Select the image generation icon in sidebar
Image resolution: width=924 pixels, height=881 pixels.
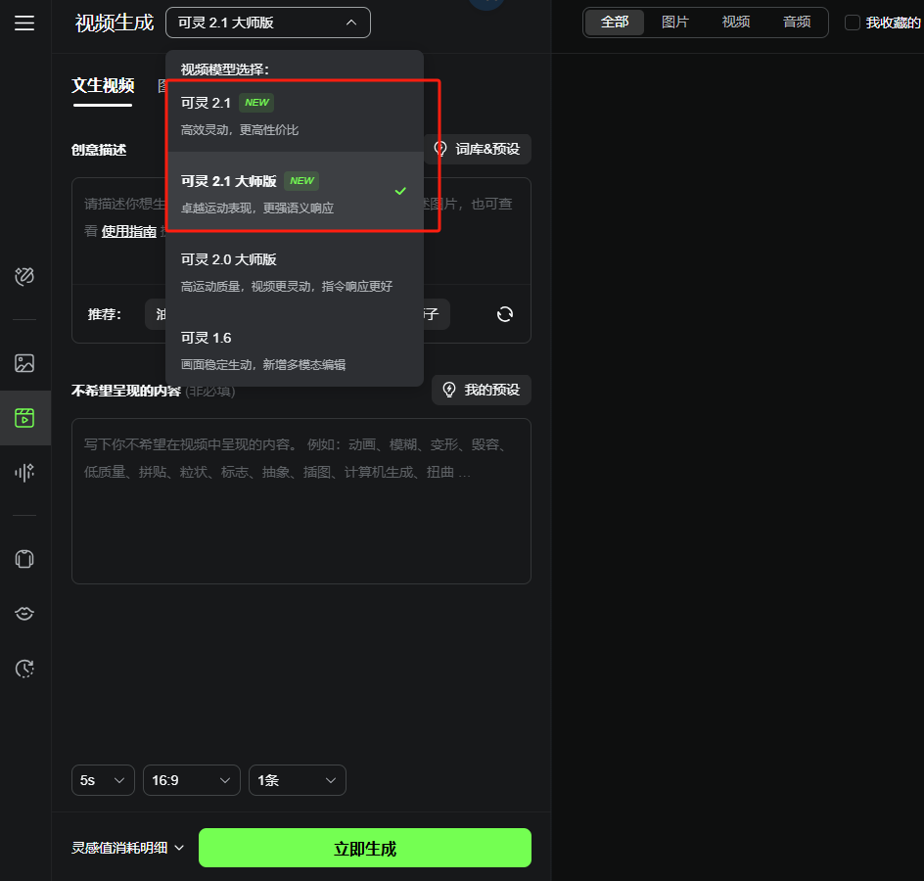(24, 363)
